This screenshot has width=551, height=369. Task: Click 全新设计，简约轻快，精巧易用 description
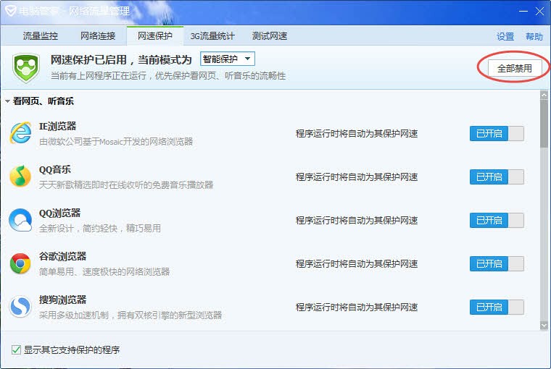(100, 229)
